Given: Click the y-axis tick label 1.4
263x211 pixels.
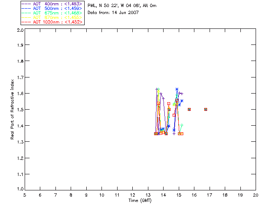Looking at the screenshot, I should coord(20,126).
